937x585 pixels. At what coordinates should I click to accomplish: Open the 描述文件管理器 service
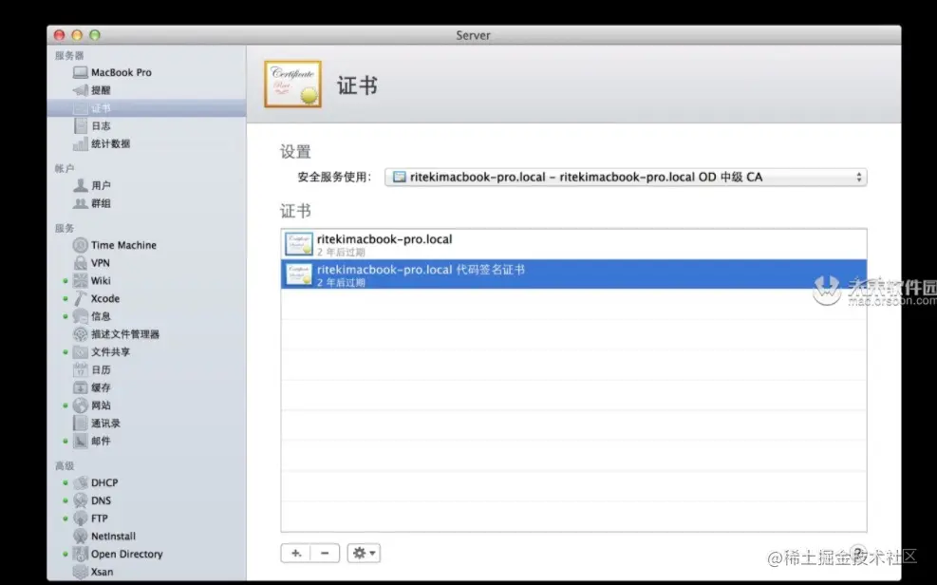(117, 334)
